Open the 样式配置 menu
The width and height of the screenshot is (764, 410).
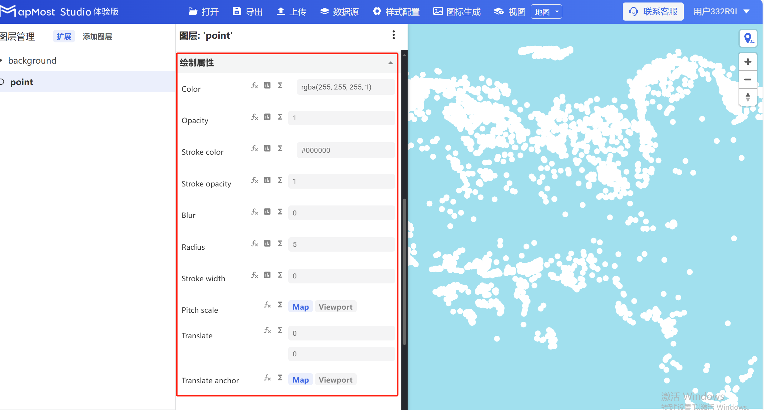click(396, 12)
